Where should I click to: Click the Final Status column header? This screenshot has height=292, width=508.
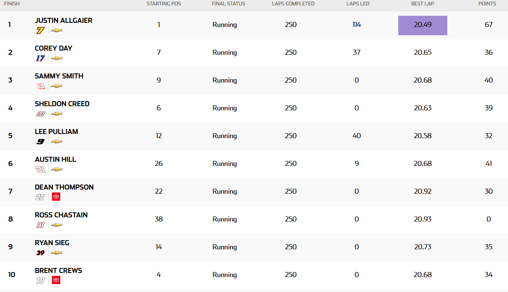coord(229,4)
